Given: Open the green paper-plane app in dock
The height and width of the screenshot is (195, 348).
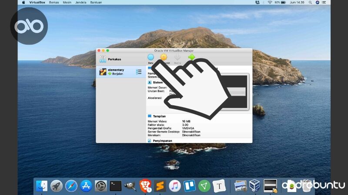Looking at the screenshot, I should pos(204,186).
